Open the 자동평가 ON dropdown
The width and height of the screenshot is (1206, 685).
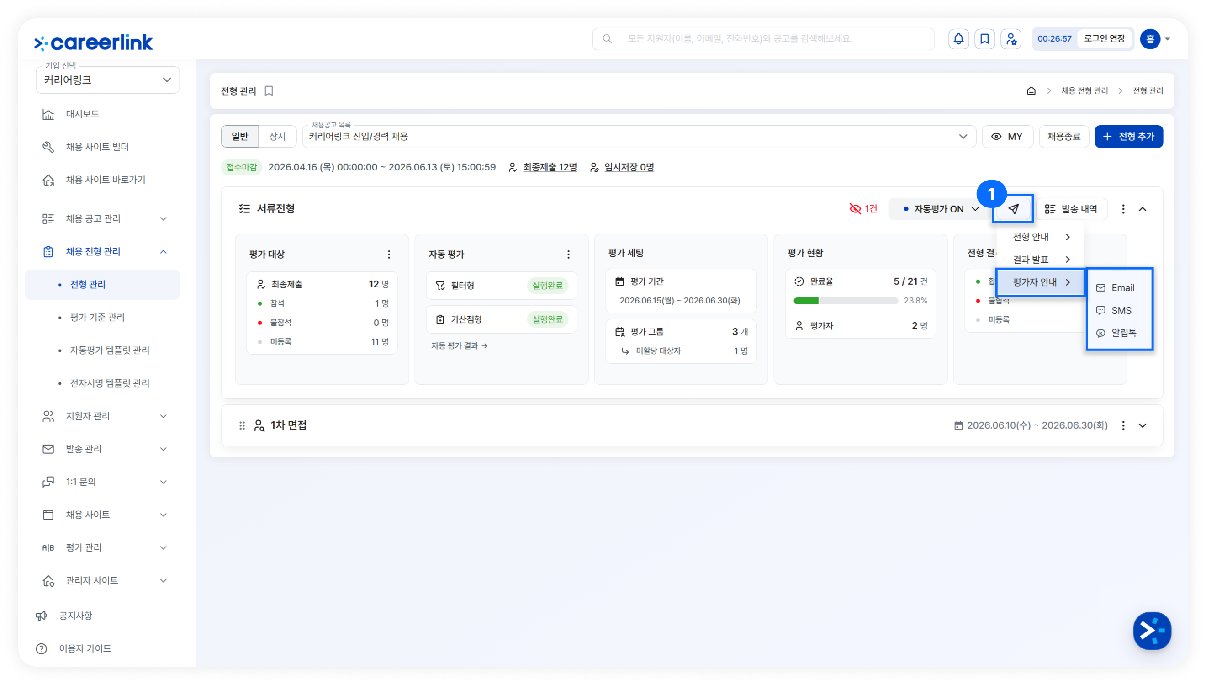pos(942,209)
